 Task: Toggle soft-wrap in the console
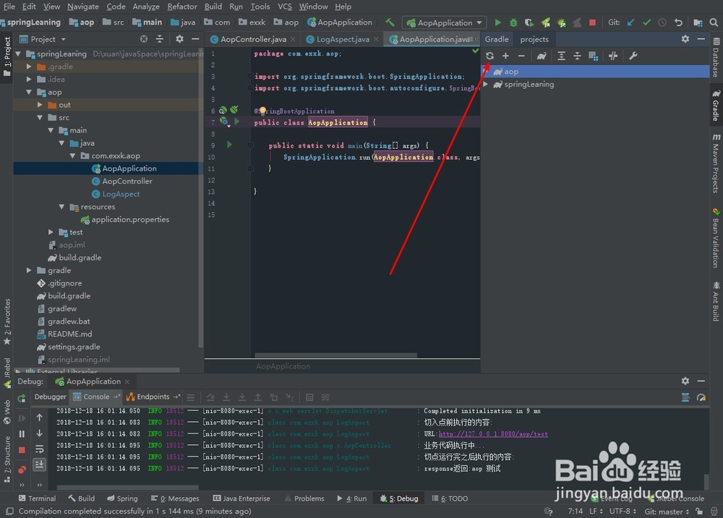(39, 449)
